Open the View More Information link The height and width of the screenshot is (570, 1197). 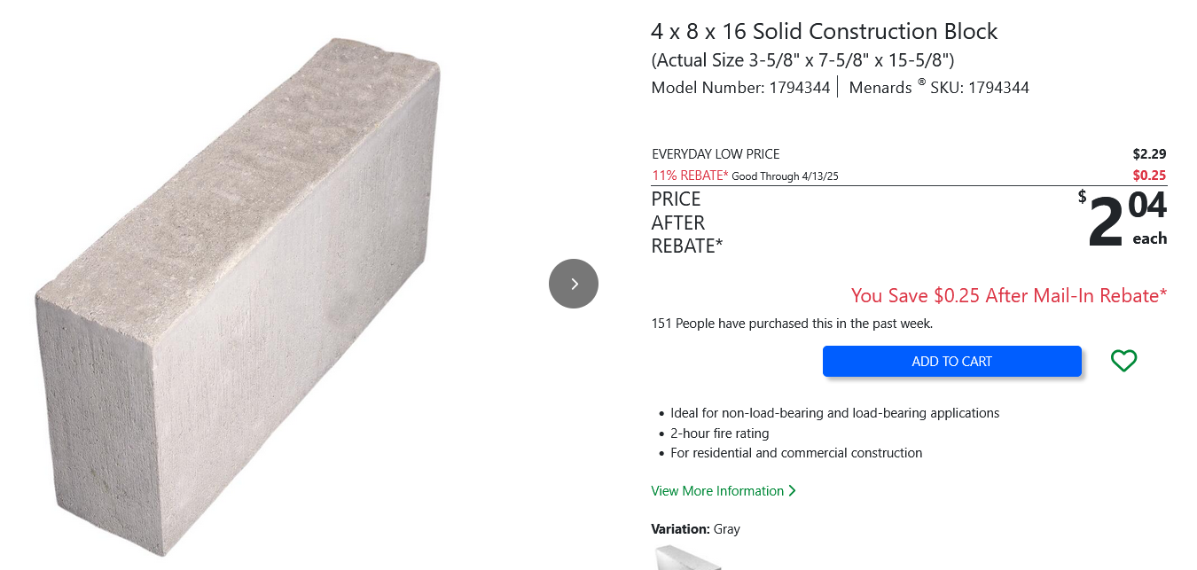pyautogui.click(x=717, y=491)
